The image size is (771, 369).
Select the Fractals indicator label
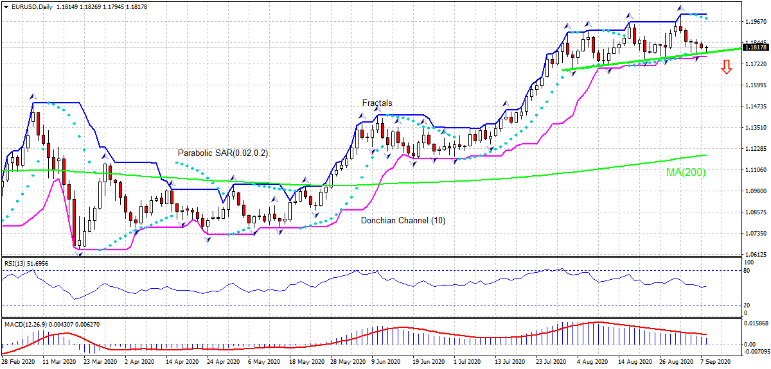click(x=377, y=103)
